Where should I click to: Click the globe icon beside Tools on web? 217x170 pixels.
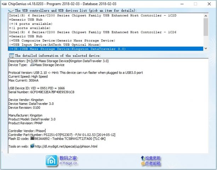[x=33, y=146]
